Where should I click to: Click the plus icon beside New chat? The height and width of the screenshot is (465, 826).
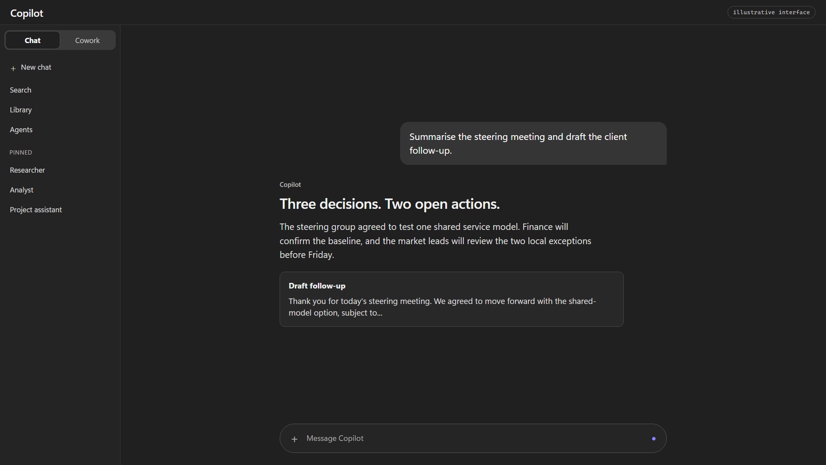point(13,68)
